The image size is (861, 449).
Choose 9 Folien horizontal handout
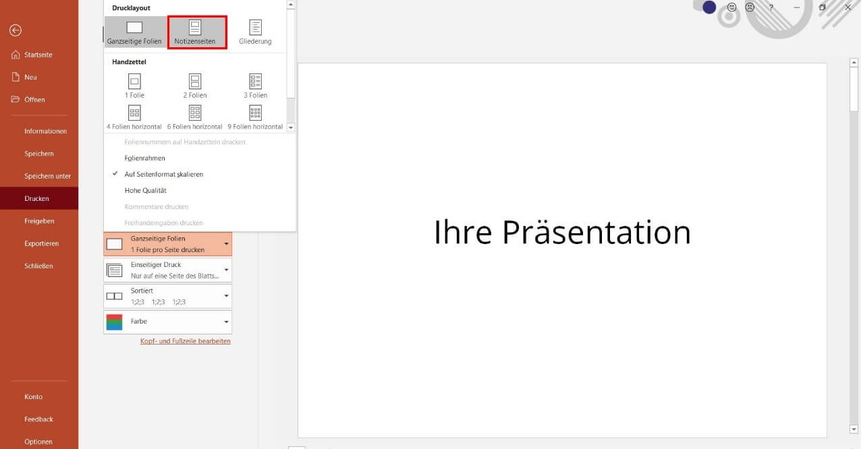point(255,117)
